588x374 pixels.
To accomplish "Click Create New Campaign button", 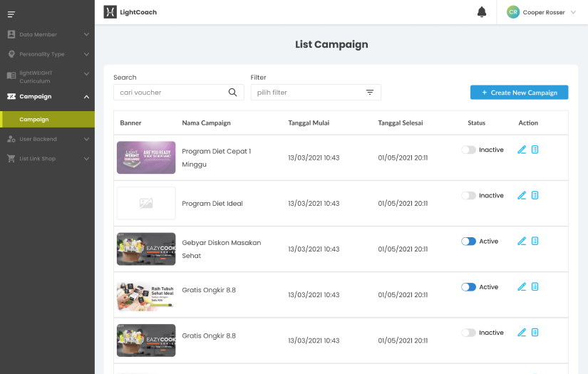I will (519, 92).
